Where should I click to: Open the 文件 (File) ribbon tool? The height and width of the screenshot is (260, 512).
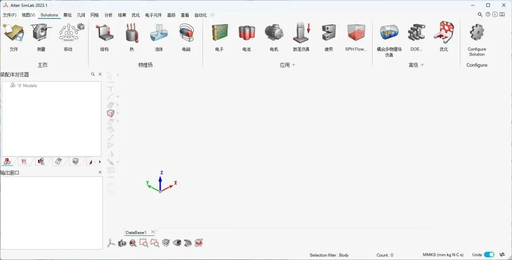(14, 37)
